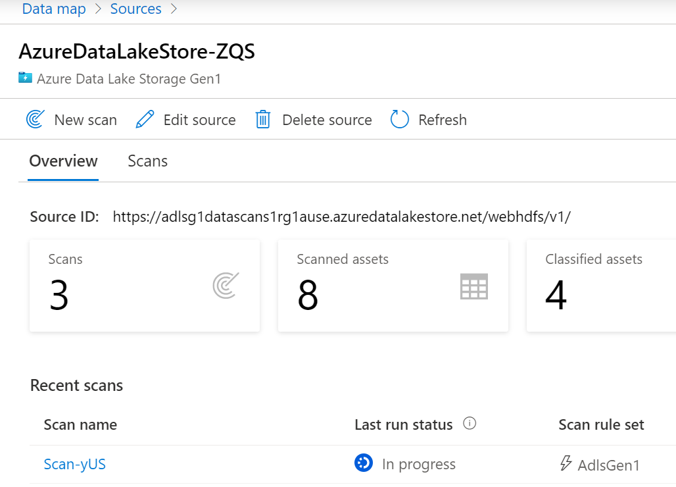Select the Overview tab
676x487 pixels.
click(x=63, y=161)
